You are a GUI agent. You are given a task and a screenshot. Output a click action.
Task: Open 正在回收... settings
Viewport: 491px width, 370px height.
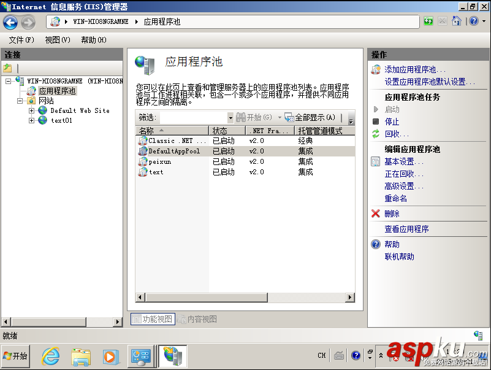pos(404,174)
